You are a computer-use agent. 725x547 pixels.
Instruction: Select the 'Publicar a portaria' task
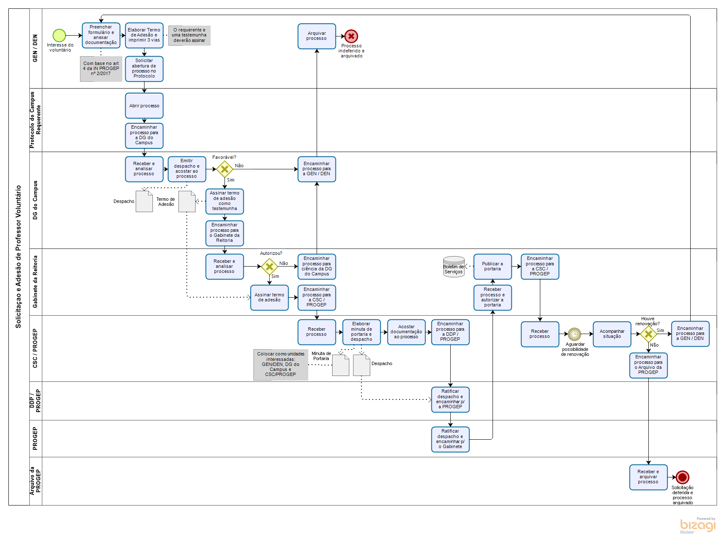(x=493, y=267)
